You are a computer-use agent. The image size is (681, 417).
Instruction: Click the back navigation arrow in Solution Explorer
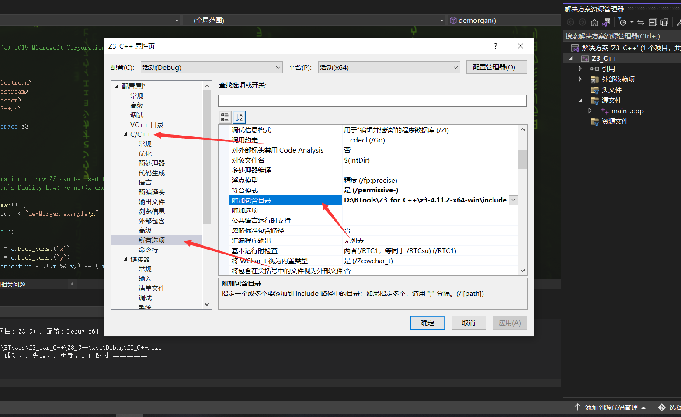(x=571, y=22)
